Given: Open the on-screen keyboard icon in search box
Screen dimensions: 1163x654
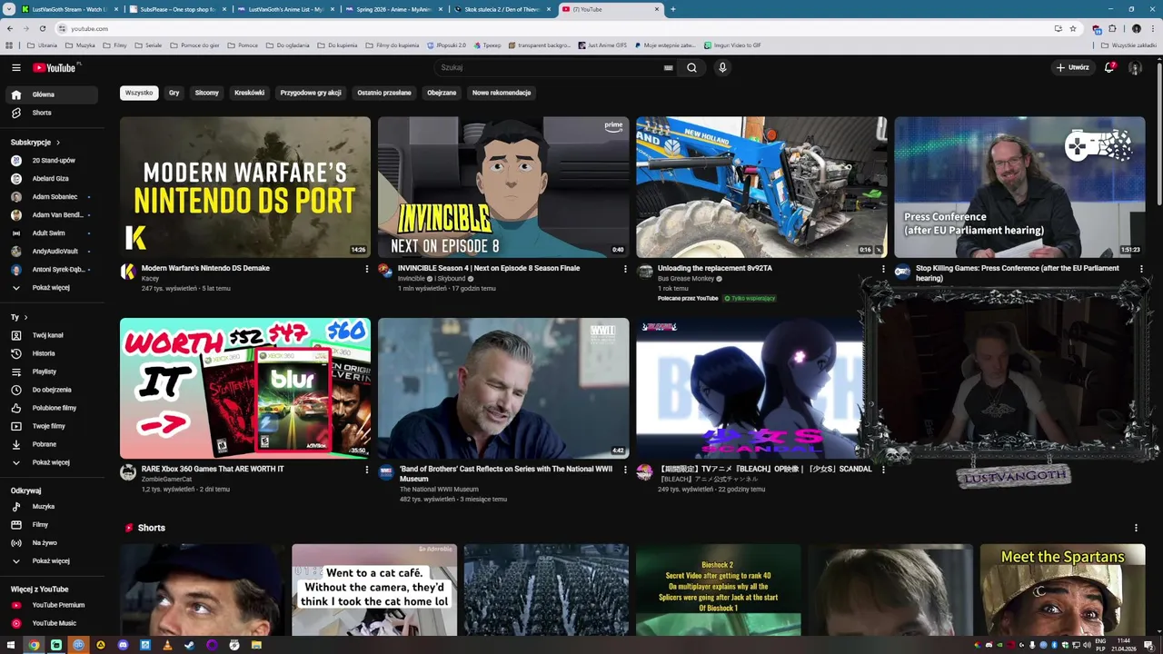Looking at the screenshot, I should [x=668, y=67].
